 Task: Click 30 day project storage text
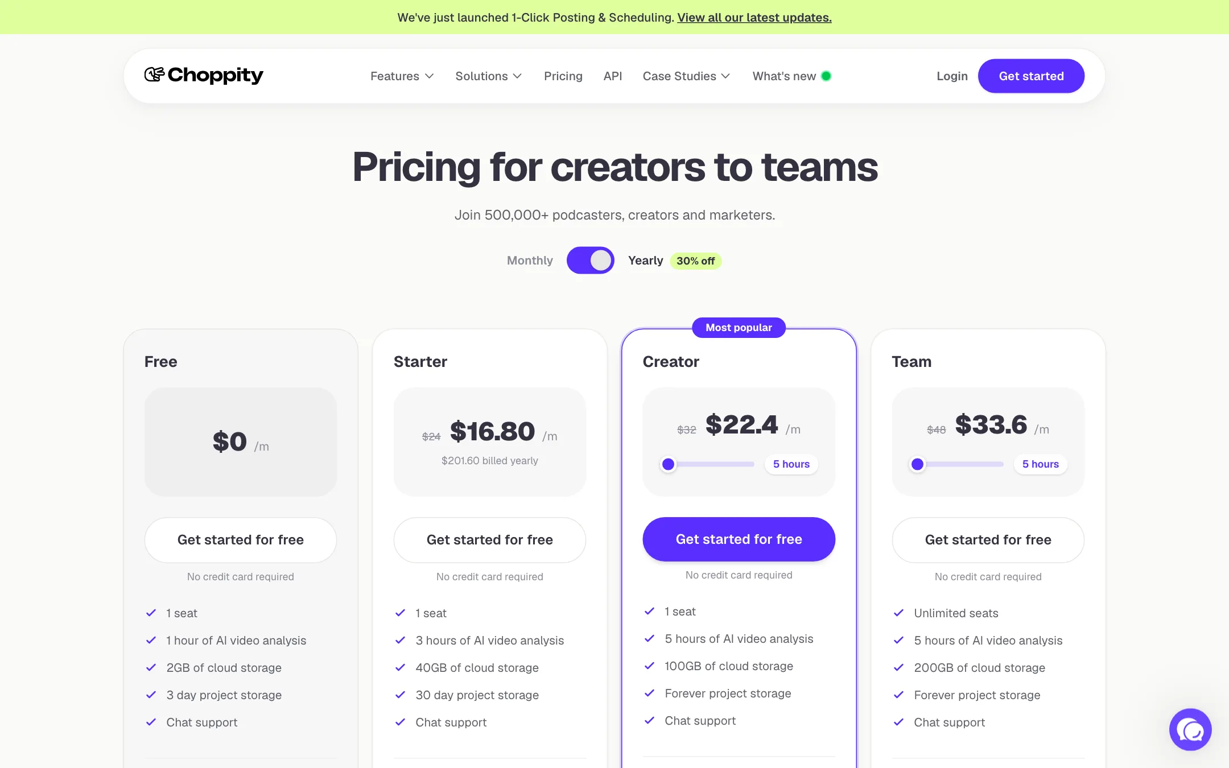[477, 695]
